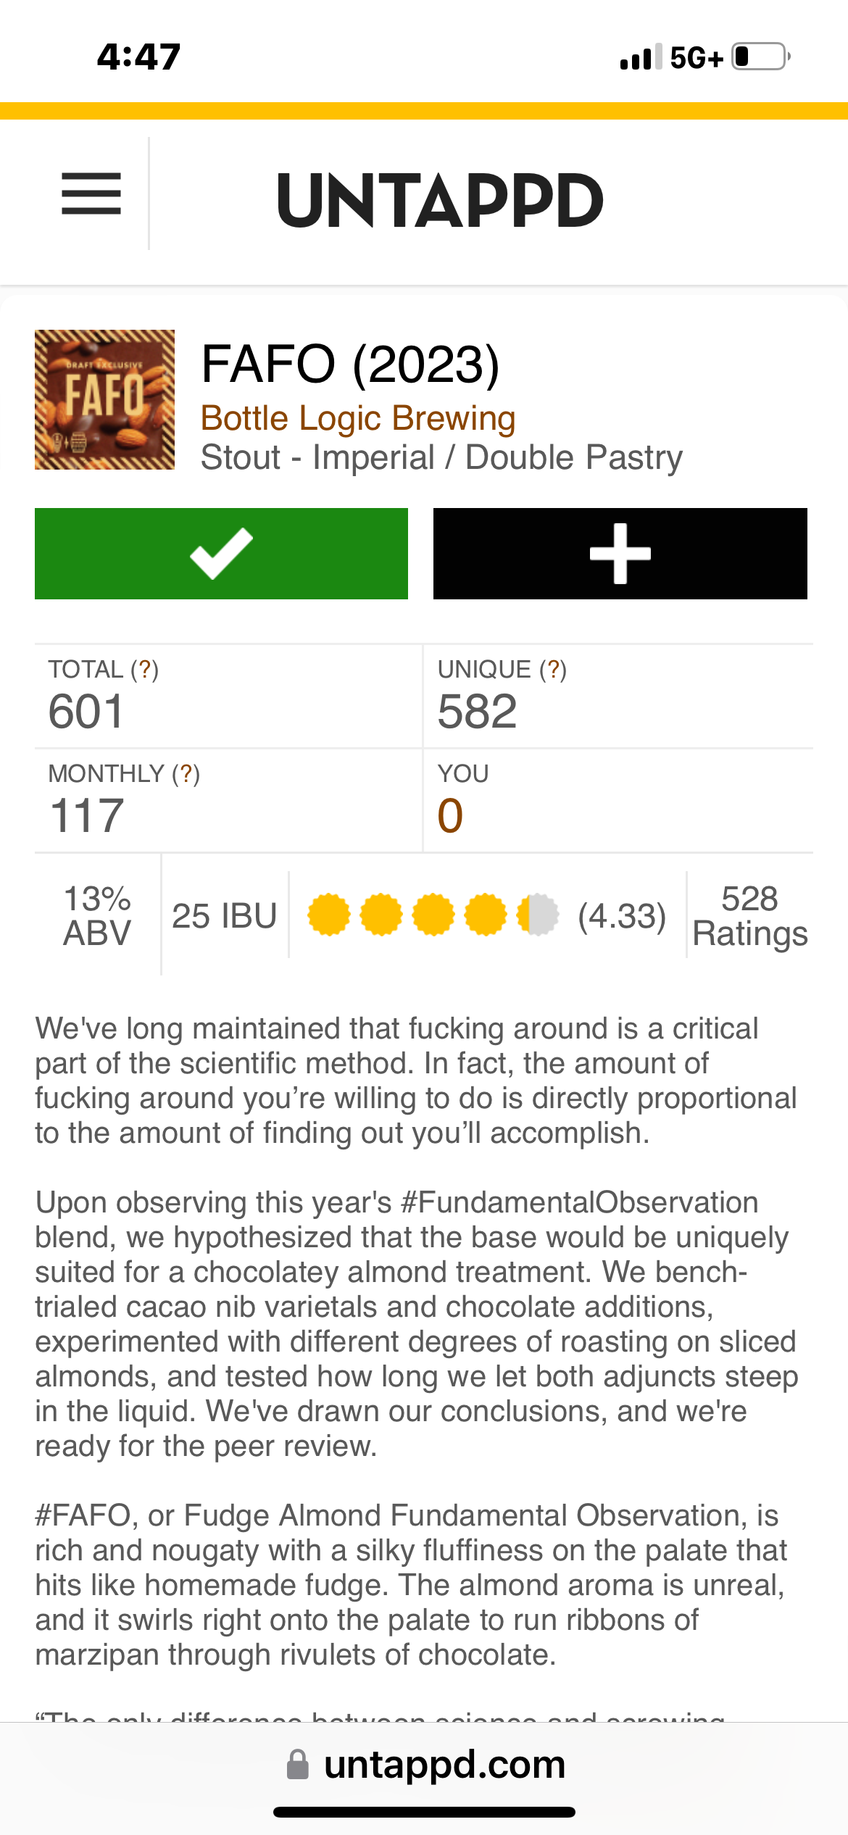Image resolution: width=848 pixels, height=1835 pixels.
Task: Tap the battery indicator in status bar
Action: (760, 57)
